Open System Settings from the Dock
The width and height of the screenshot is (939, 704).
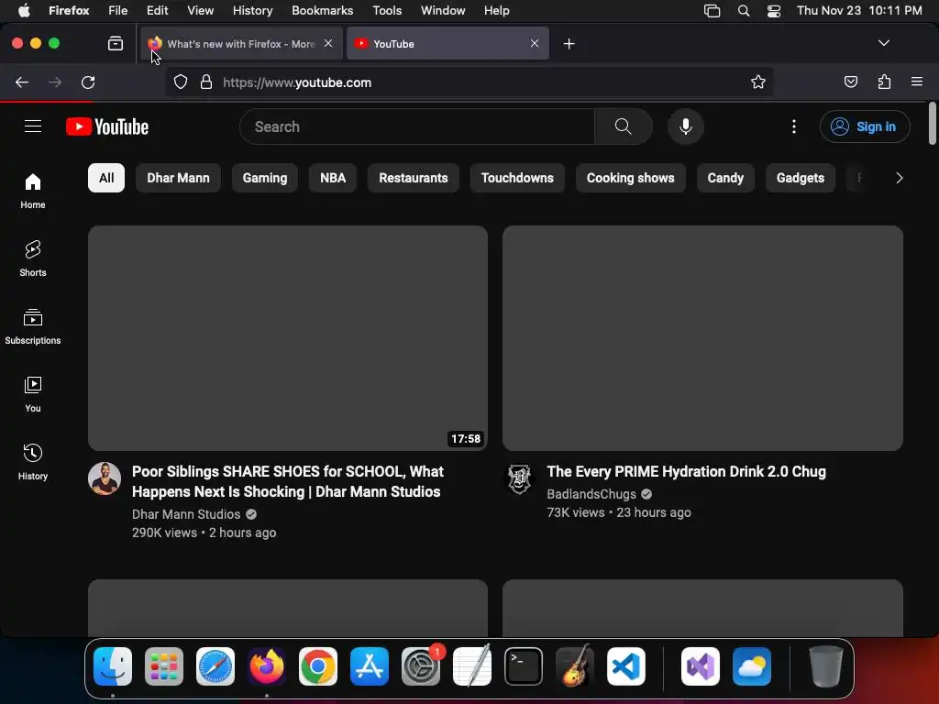[x=421, y=666]
